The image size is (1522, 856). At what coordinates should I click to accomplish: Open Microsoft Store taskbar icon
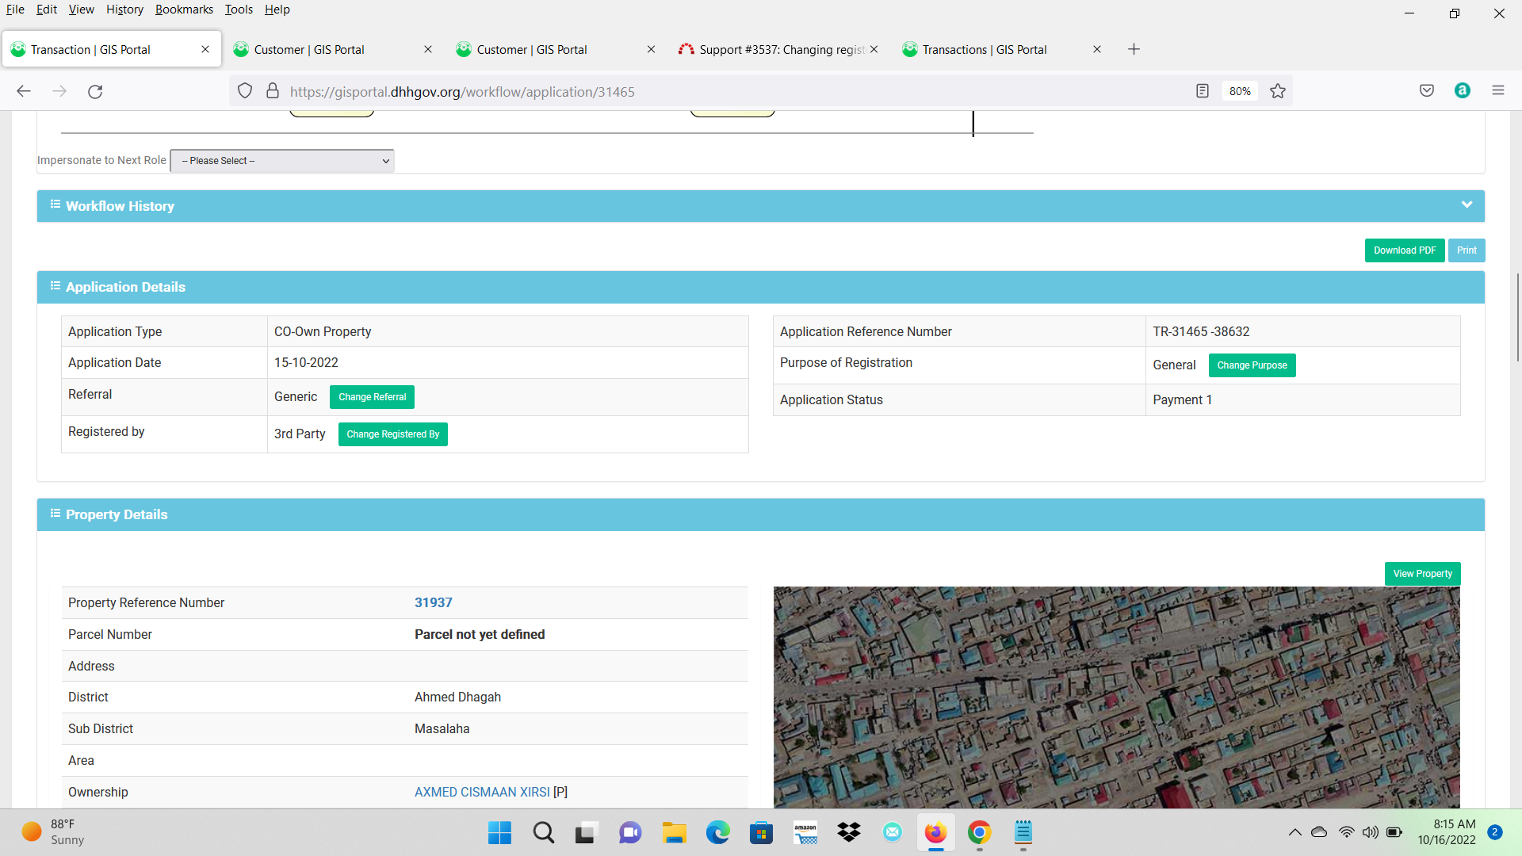tap(761, 832)
